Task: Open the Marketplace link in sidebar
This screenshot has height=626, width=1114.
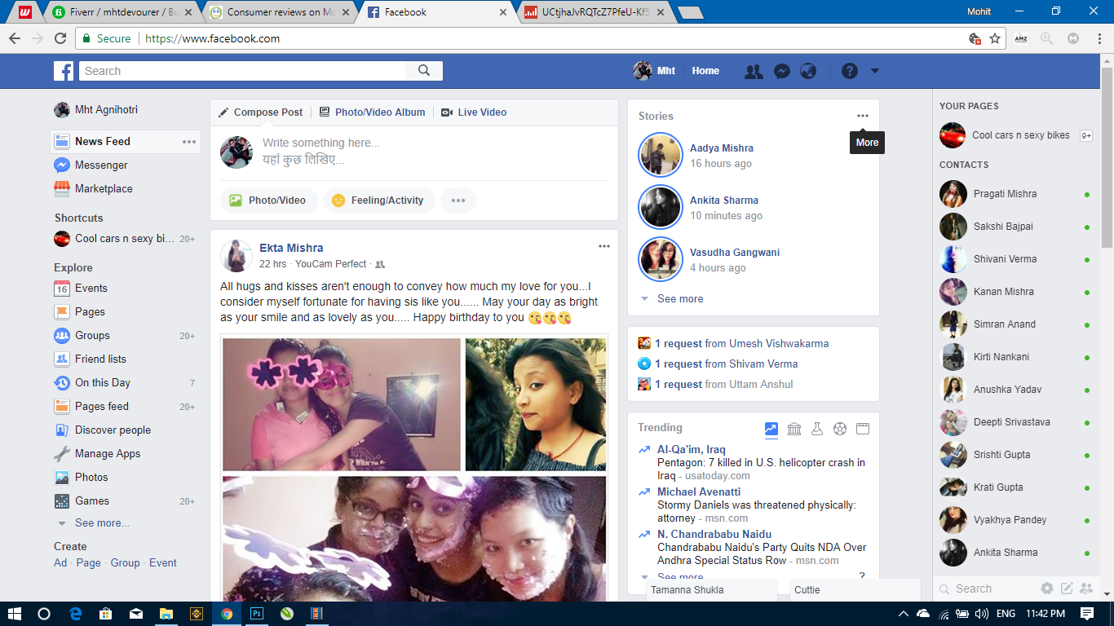Action: (104, 188)
